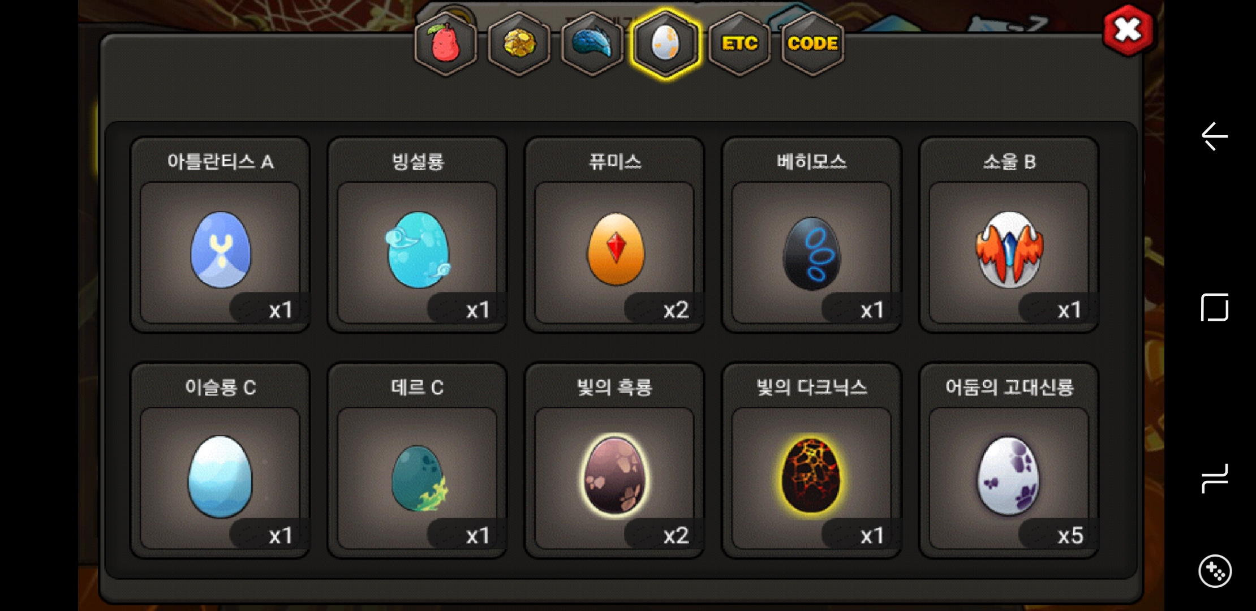Select the 어둠의 고대신룡 spotted egg
Viewport: 1256px width, 611px height.
point(1009,461)
